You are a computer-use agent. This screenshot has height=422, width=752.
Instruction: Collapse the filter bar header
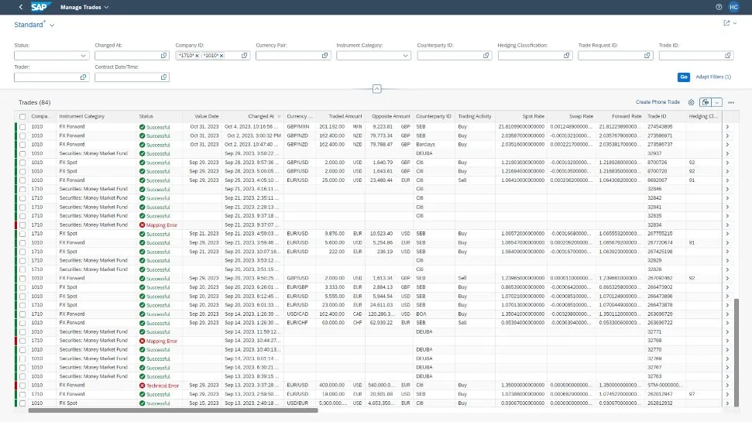coord(376,89)
